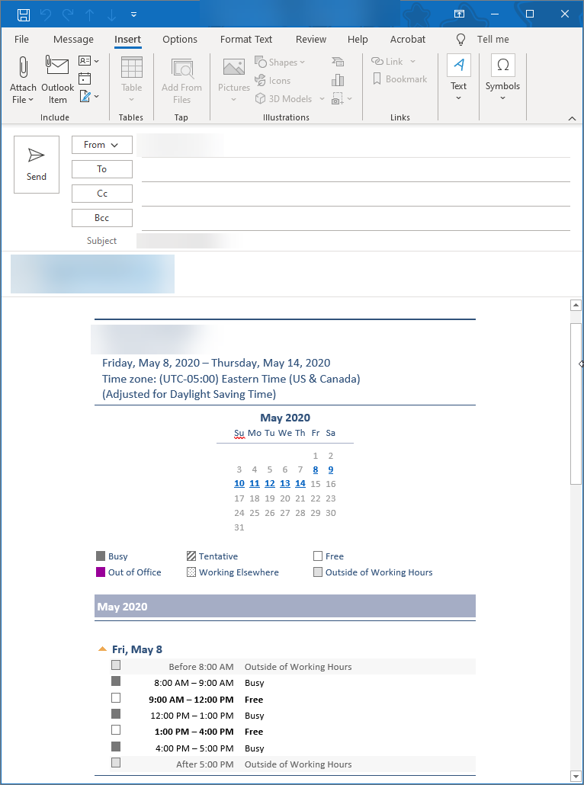Image resolution: width=584 pixels, height=785 pixels.
Task: Click the purple Out of Office swatch
Action: (101, 572)
